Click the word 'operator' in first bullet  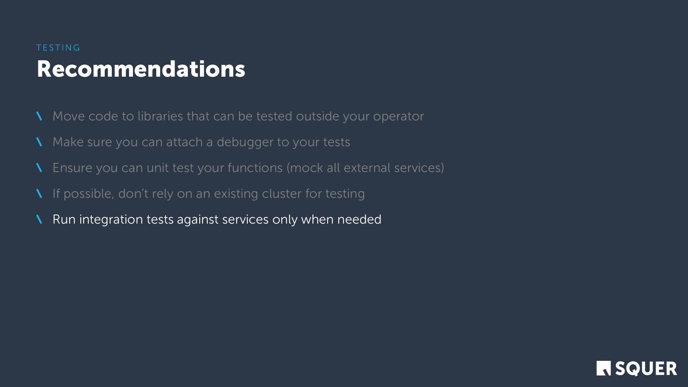[398, 117]
